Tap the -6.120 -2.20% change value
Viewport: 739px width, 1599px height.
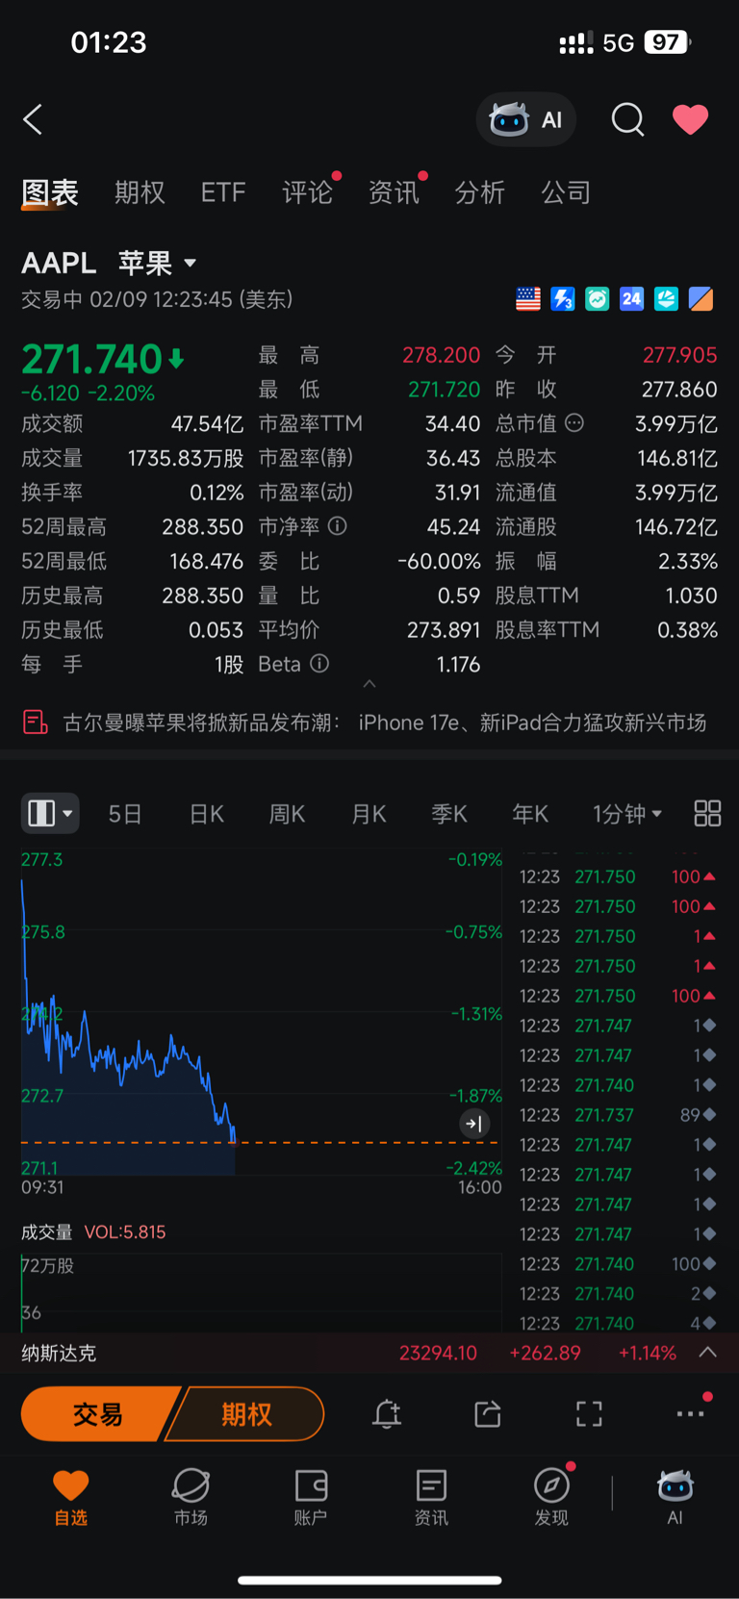tap(89, 393)
